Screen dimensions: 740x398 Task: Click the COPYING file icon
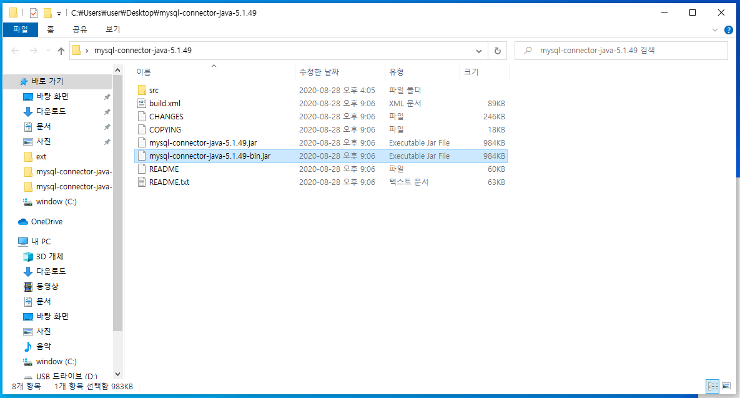pos(142,129)
